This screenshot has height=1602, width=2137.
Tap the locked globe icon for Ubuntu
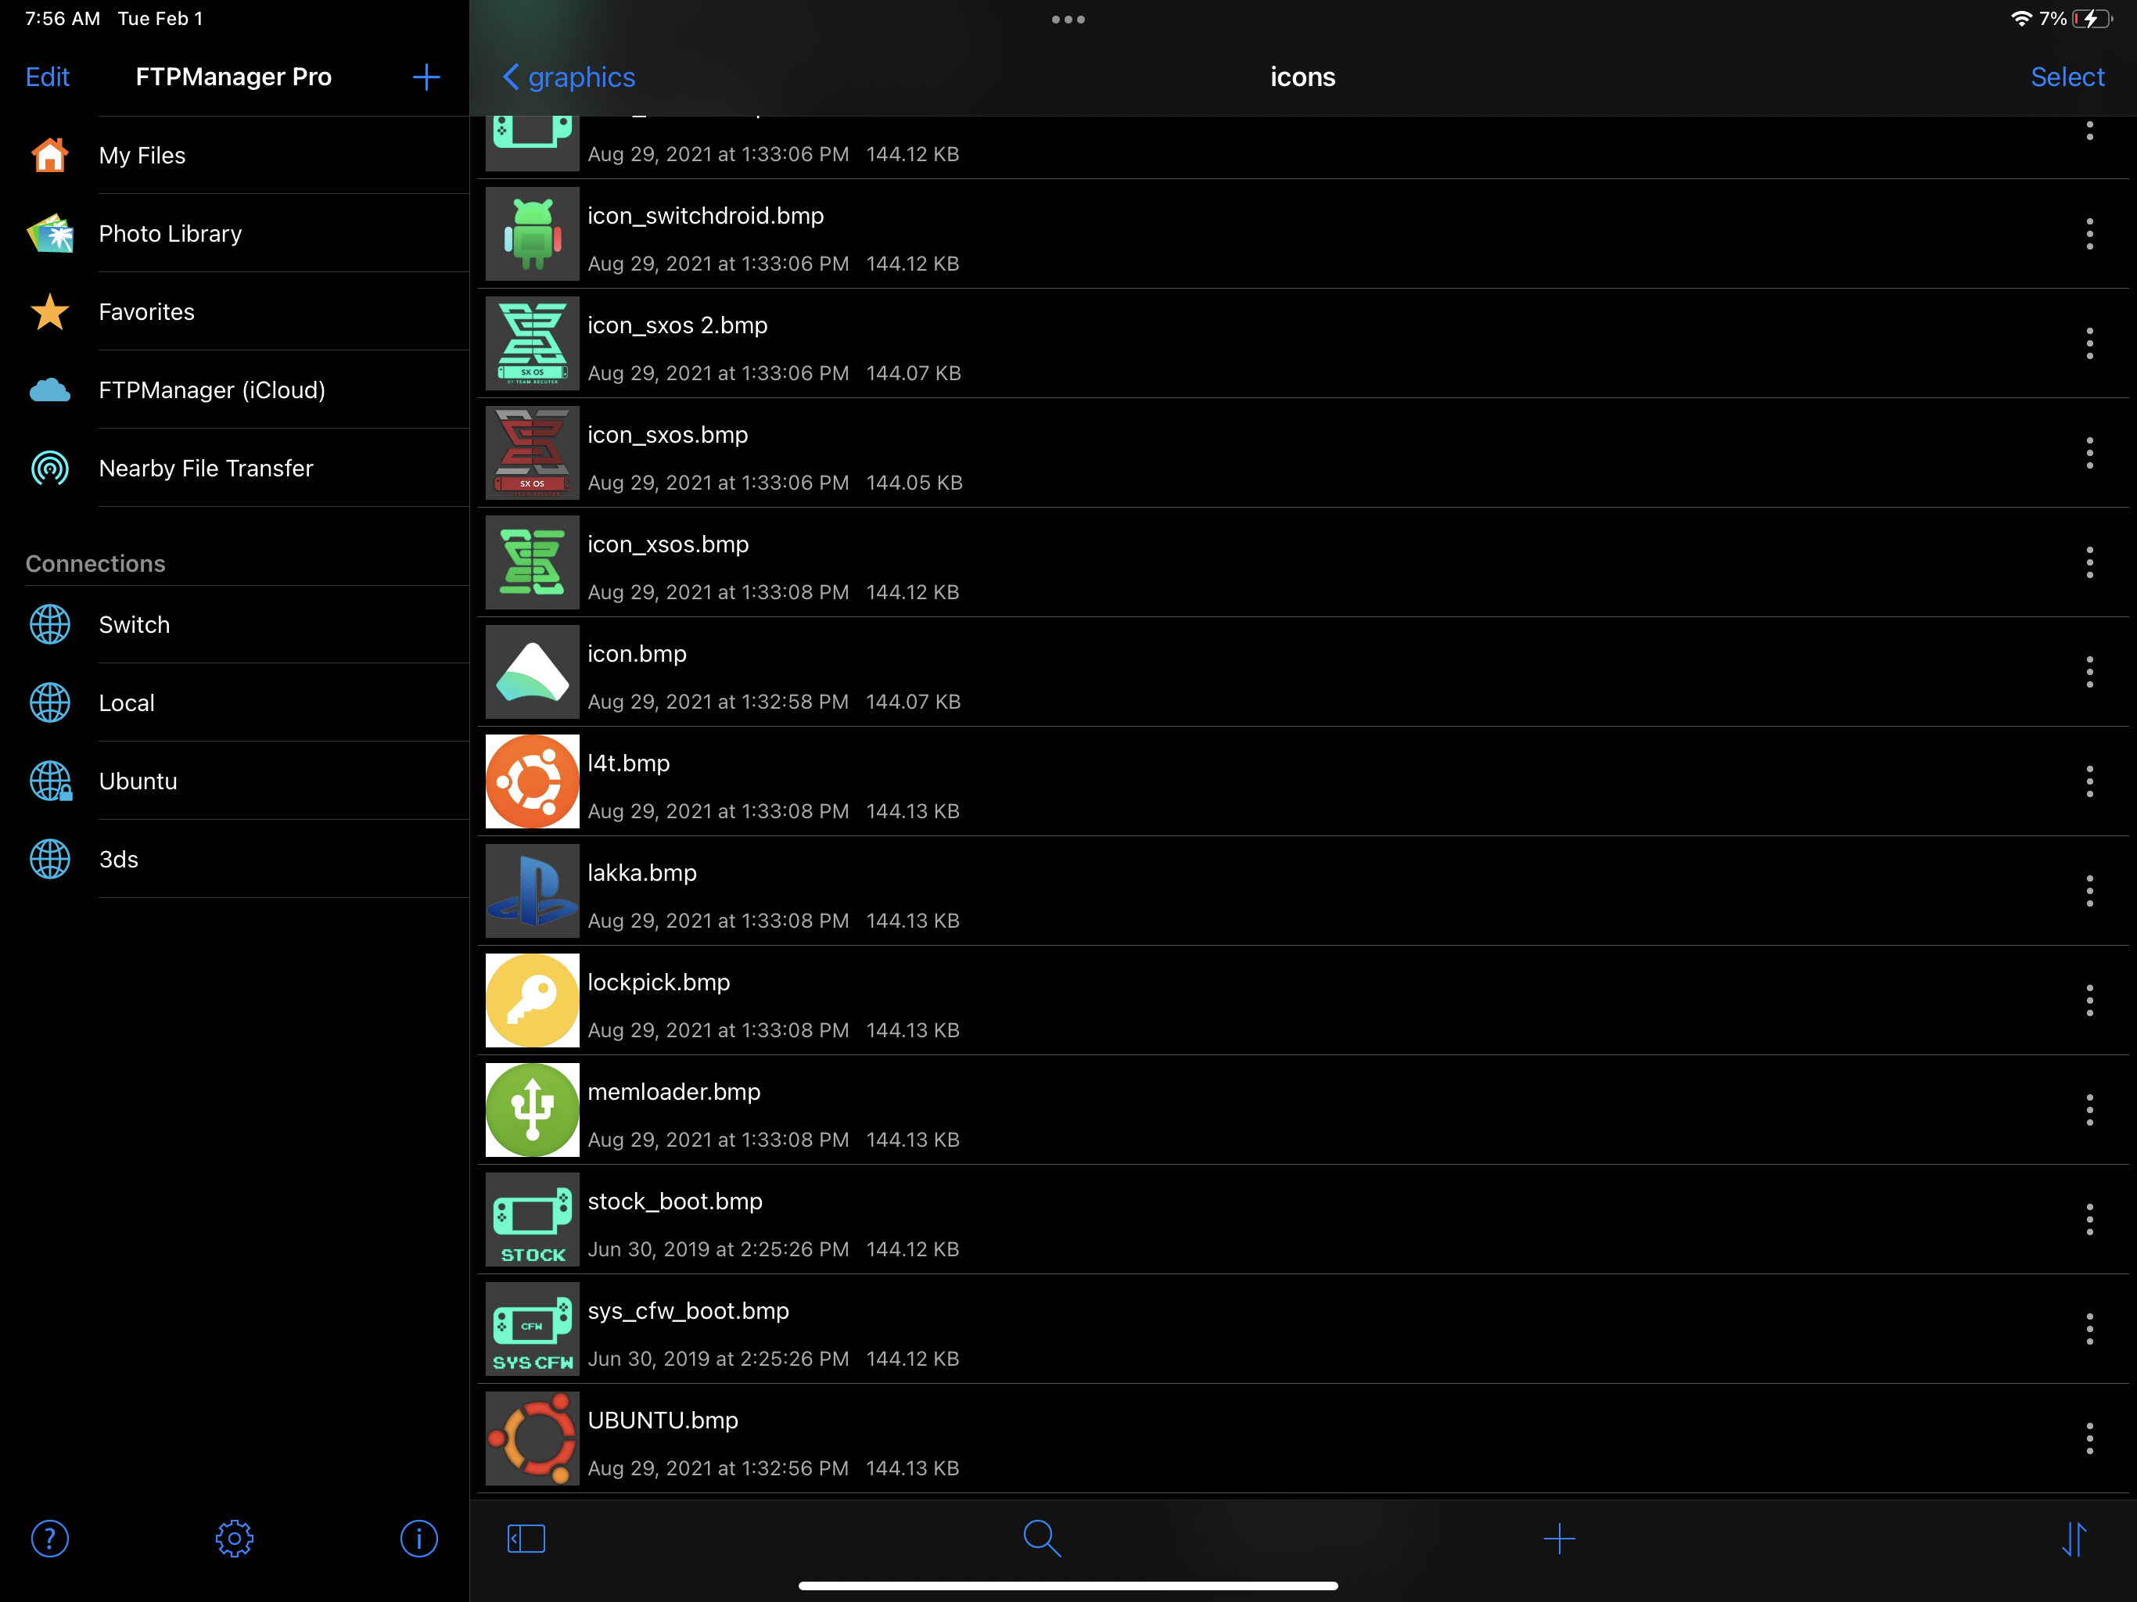tap(50, 781)
